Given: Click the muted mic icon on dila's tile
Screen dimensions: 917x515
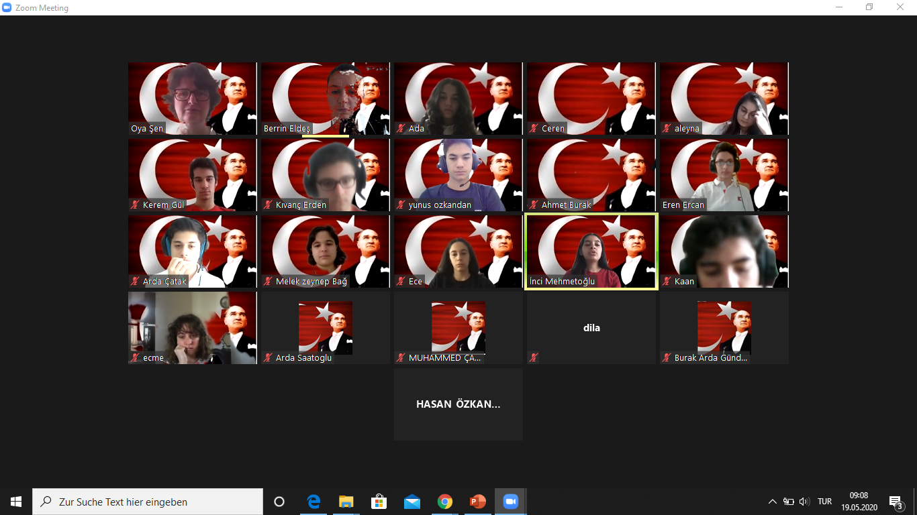Looking at the screenshot, I should (x=534, y=357).
